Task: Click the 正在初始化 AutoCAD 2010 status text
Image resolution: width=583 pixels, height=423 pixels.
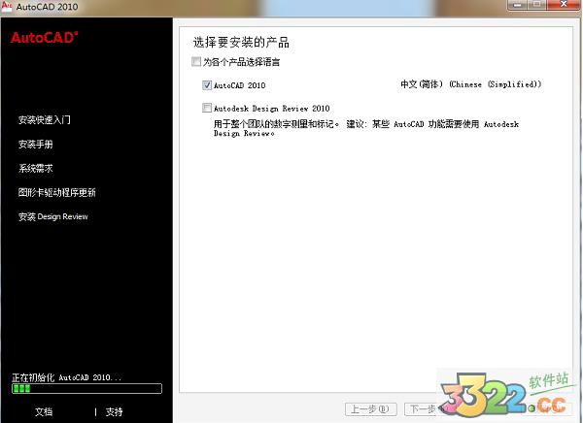Action: (x=66, y=377)
